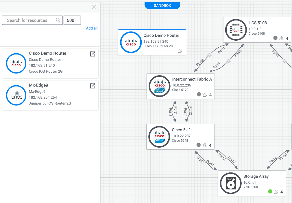Click the users icon on Interconnect Fabric A
The height and width of the screenshot is (203, 292).
click(205, 95)
